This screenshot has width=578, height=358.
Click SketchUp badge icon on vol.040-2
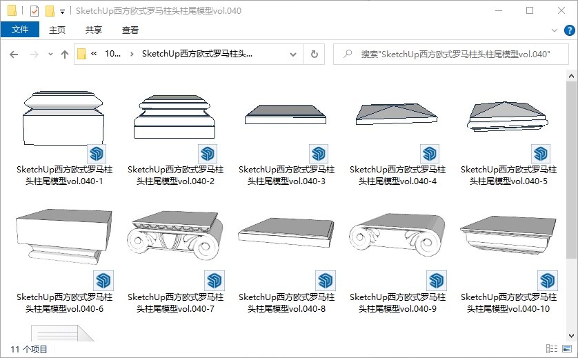pos(208,153)
